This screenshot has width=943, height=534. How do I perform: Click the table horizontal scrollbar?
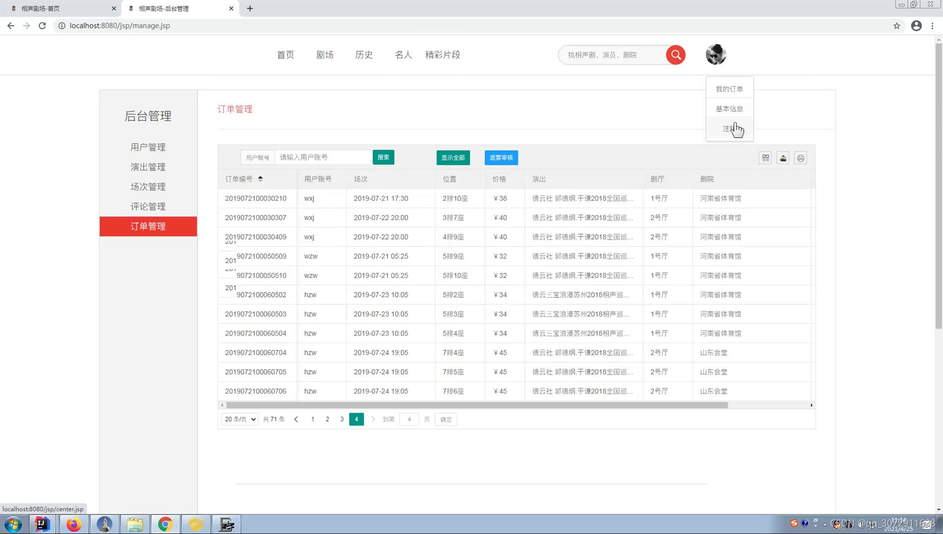(x=476, y=405)
